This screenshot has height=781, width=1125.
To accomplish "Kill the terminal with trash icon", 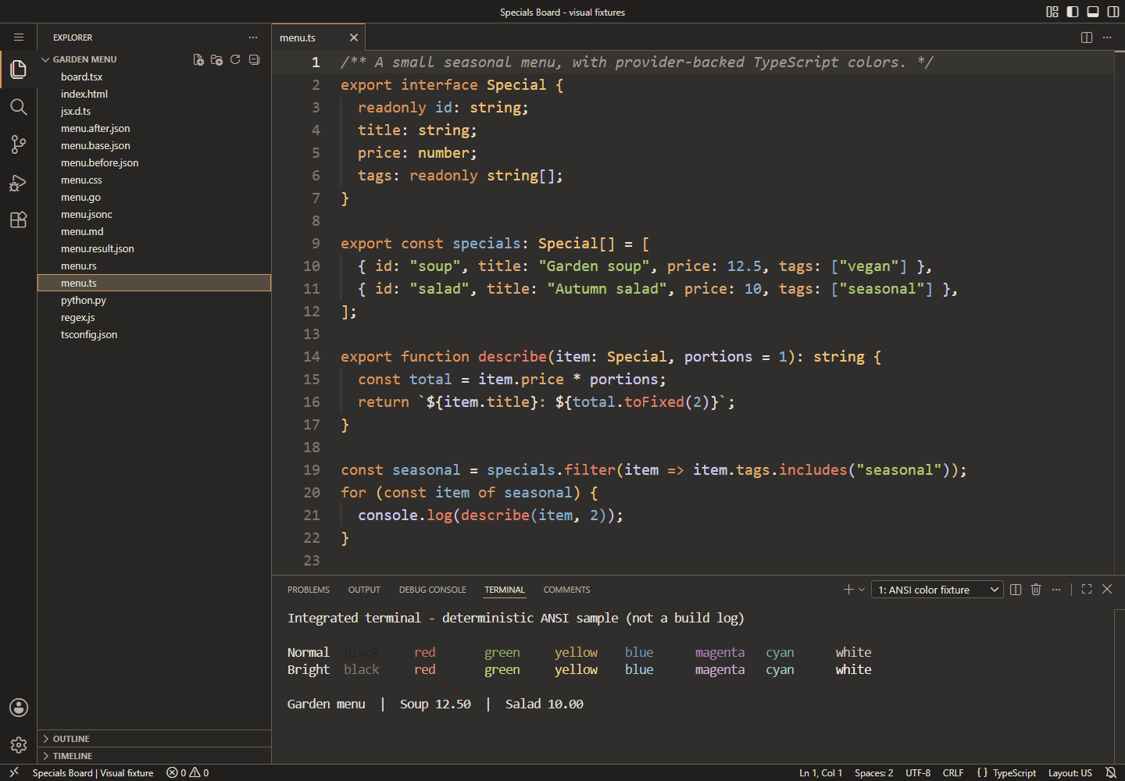I will (x=1036, y=590).
